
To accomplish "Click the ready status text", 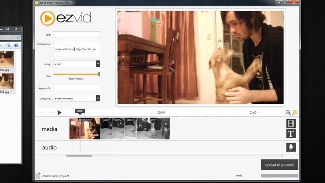I will click(239, 175).
